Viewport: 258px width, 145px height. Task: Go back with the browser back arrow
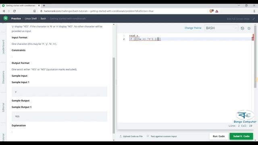point(4,11)
